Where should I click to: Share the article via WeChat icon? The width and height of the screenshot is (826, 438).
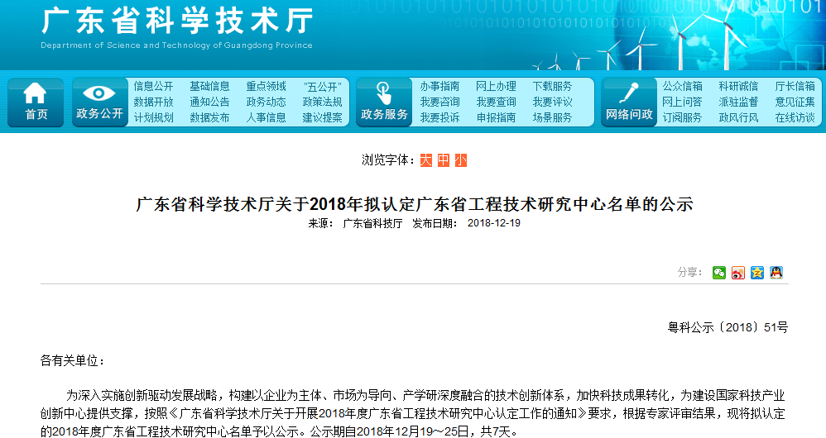(x=719, y=273)
